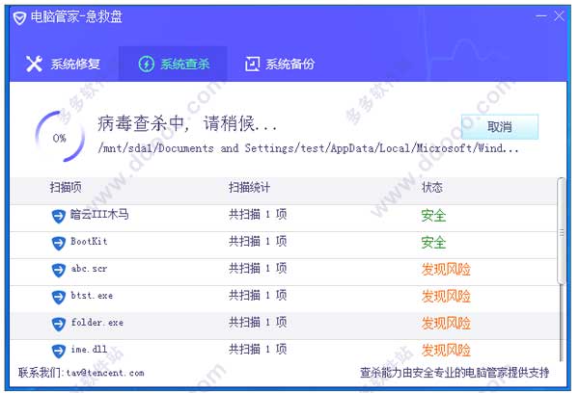Click the 电脑管家 shield logo icon

(x=19, y=17)
